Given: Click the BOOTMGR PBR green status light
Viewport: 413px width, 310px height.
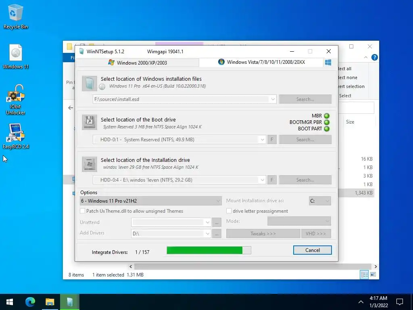Looking at the screenshot, I should point(327,122).
